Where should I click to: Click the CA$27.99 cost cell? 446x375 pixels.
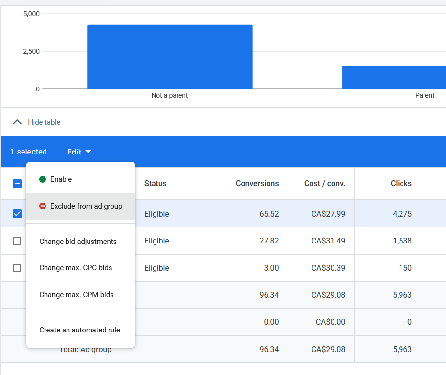coord(328,214)
